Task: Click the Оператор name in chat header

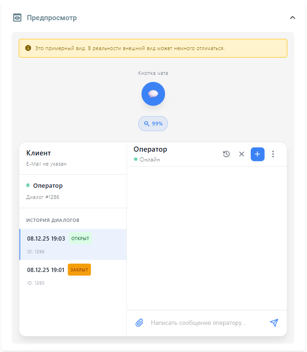Action: click(150, 149)
